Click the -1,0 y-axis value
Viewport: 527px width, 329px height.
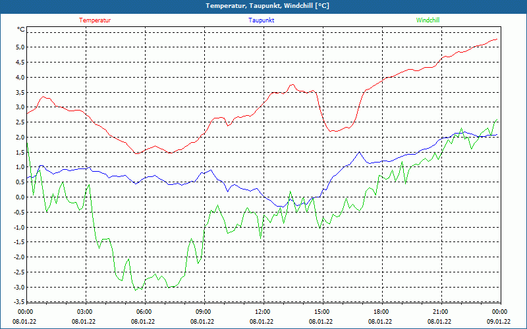click(x=20, y=227)
